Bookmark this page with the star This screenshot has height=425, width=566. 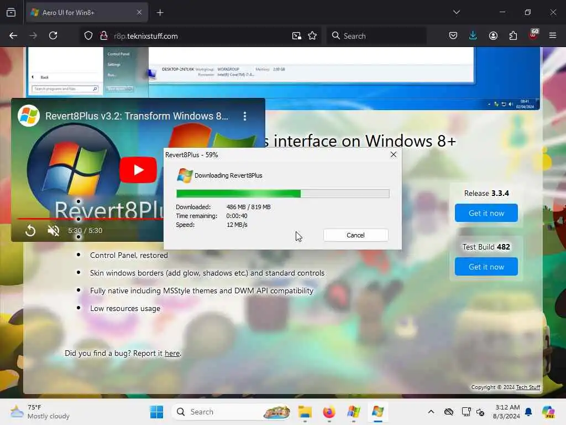(313, 35)
